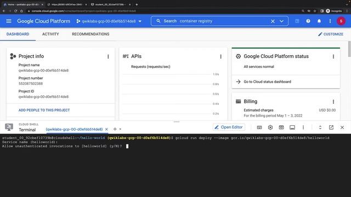Image resolution: width=351 pixels, height=197 pixels.
Task: Click the search magnifier icon
Action: (158, 21)
